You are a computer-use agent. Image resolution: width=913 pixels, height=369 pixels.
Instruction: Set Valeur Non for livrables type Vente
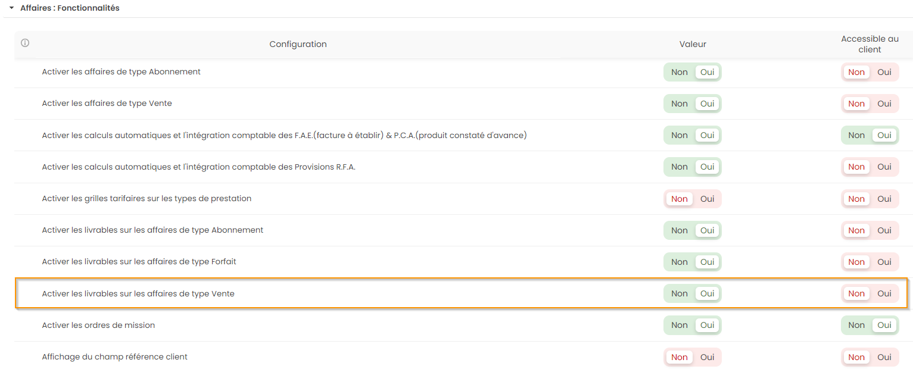pyautogui.click(x=679, y=293)
